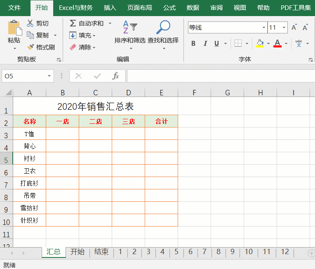The width and height of the screenshot is (315, 269).
Task: Switch to sheet tab 12
Action: click(284, 252)
